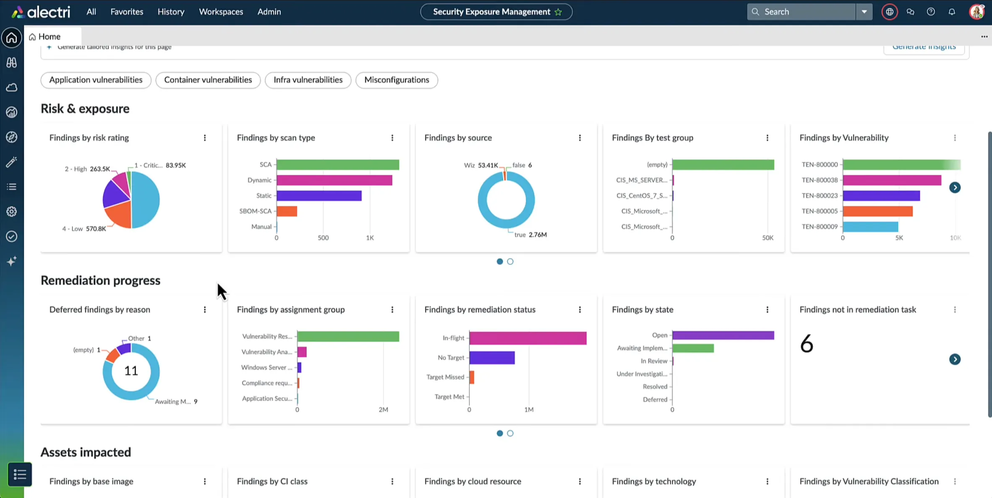Open options menu for Findings by risk rating
Viewport: 992px width, 498px height.
pyautogui.click(x=205, y=138)
